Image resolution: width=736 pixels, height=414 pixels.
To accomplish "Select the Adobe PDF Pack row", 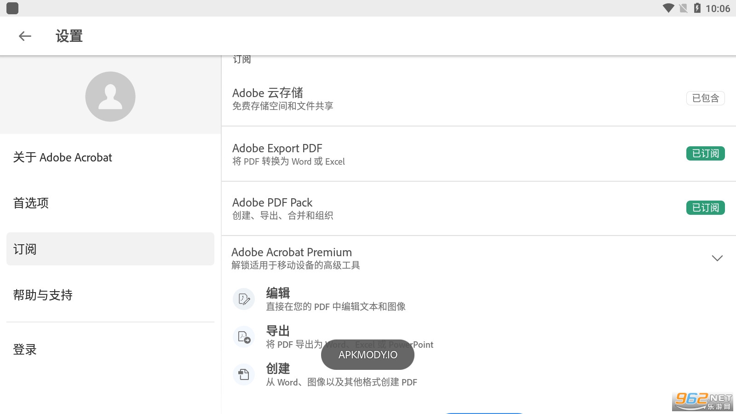I will coord(414,208).
